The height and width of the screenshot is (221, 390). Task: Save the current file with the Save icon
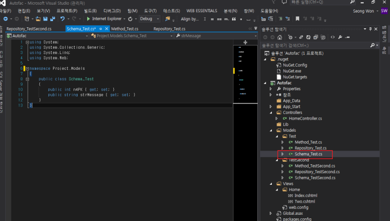point(45,19)
